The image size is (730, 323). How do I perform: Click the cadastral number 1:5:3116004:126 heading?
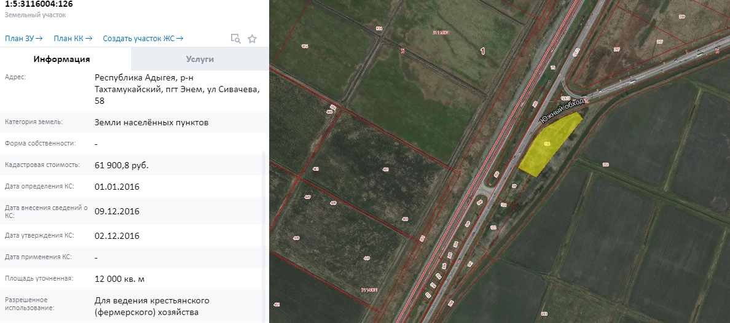click(x=38, y=4)
